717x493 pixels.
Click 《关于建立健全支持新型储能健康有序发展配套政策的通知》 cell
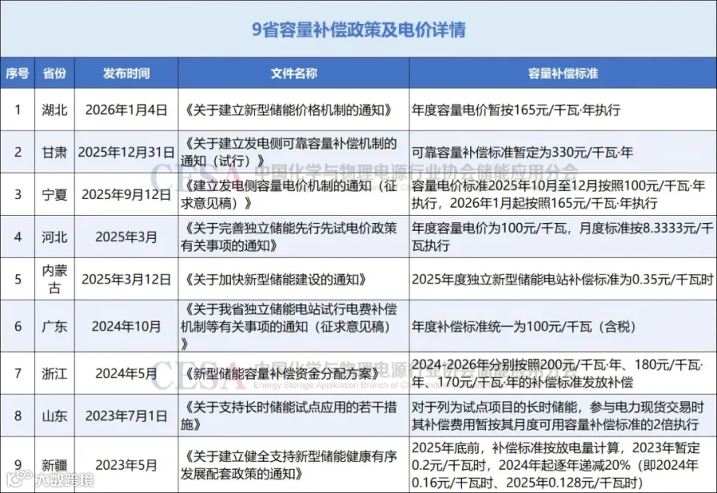pos(293,465)
